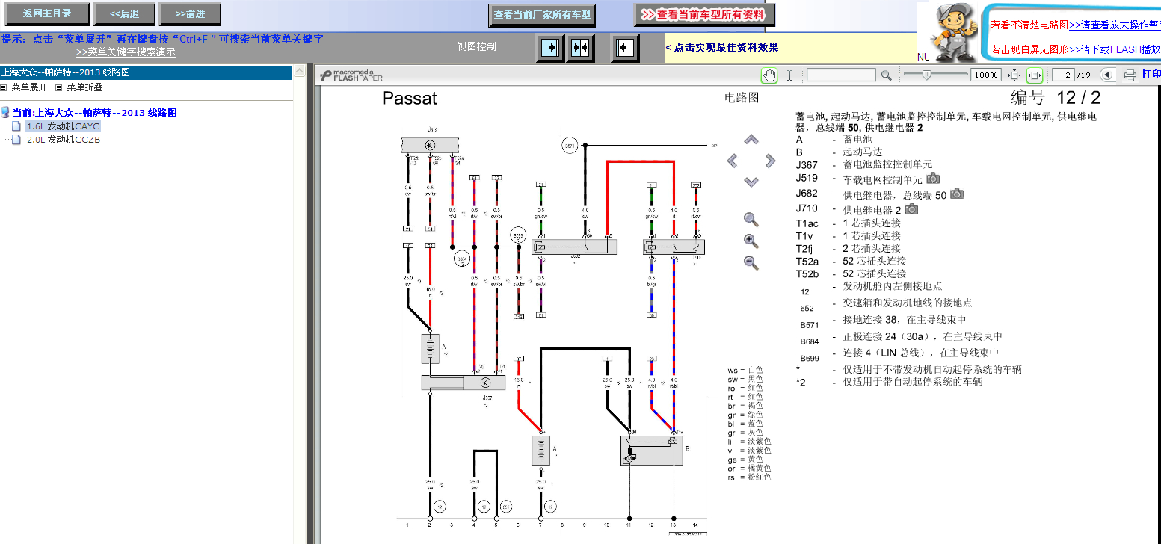
Task: Toggle the fit-width view icon
Action: (x=1035, y=75)
